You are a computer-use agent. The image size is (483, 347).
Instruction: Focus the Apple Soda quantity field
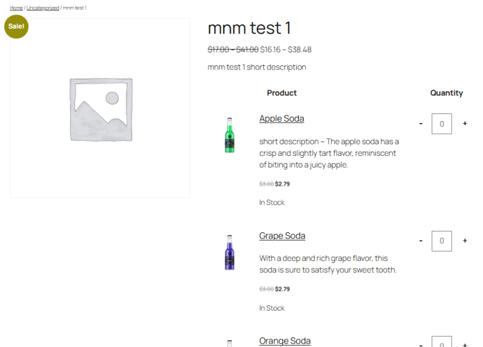[x=442, y=124]
